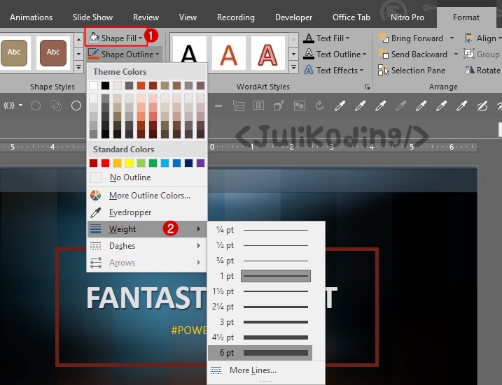502x385 pixels.
Task: Open More Outline Colors dialog
Action: pos(147,195)
